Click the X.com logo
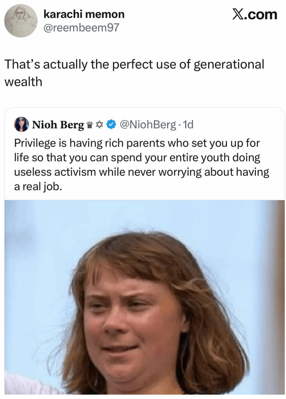 pyautogui.click(x=254, y=15)
